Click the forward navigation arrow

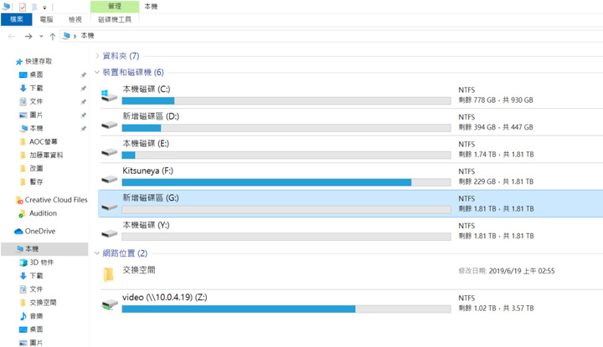point(28,36)
